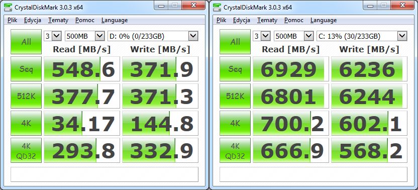Open Pomoc menu in right window
The image size is (418, 190).
(294, 20)
